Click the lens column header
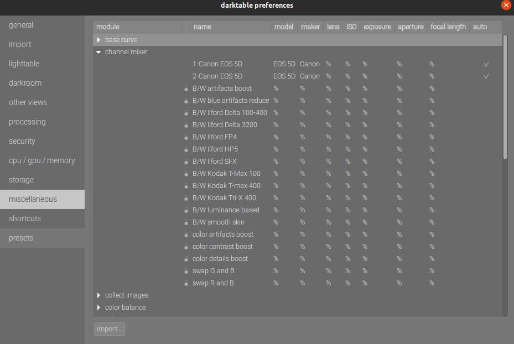 (x=333, y=27)
